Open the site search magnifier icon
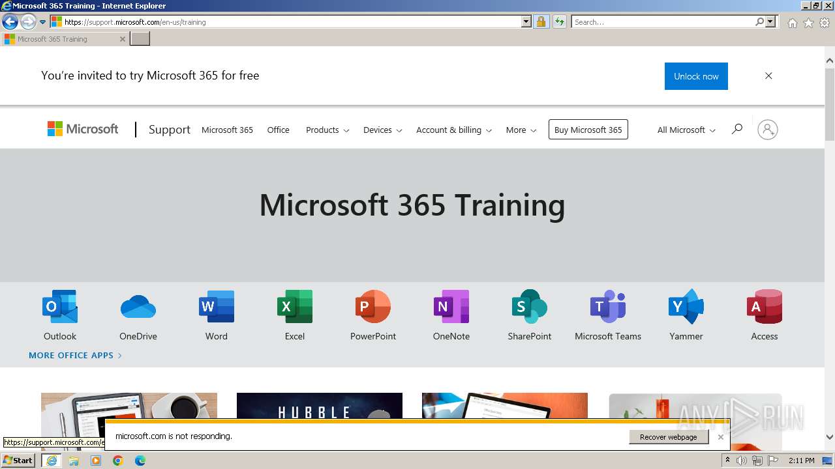 [737, 129]
